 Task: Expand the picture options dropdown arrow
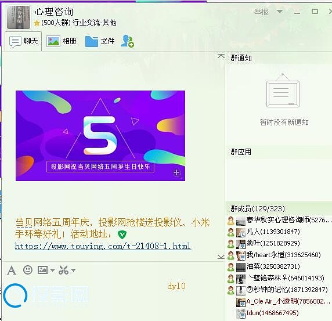52,270
